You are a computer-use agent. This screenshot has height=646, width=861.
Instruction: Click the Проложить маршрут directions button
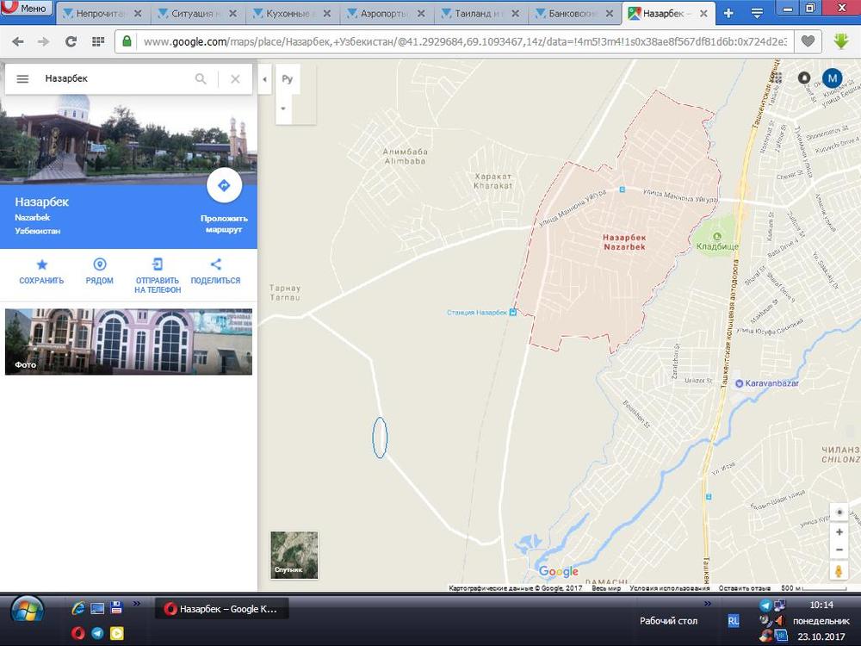[224, 186]
